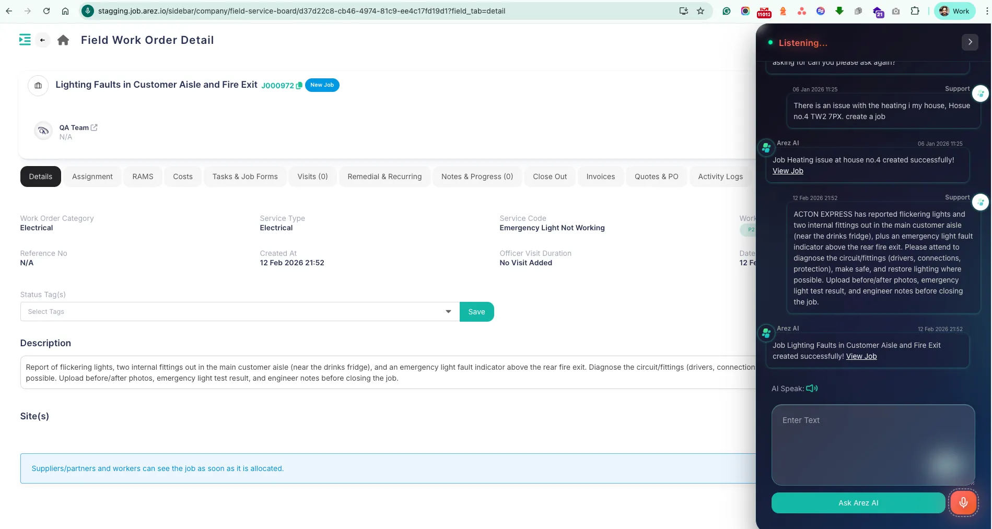The width and height of the screenshot is (992, 529).
Task: Expand Select Tags dropdown arrow
Action: tap(448, 312)
